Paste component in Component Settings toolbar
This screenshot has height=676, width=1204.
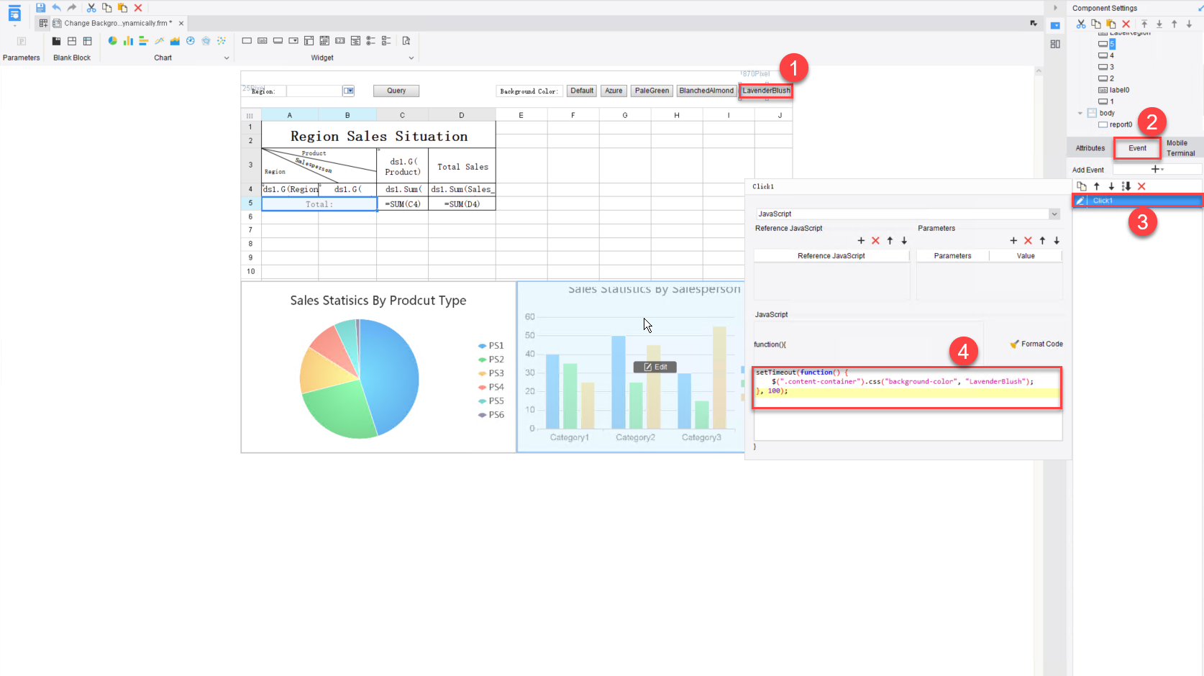click(x=1111, y=24)
